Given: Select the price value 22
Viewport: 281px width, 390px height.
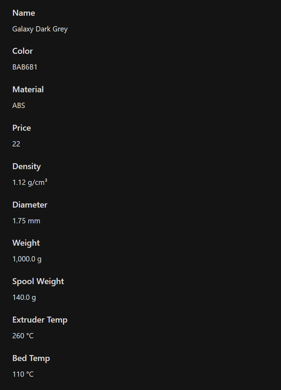Looking at the screenshot, I should point(16,144).
